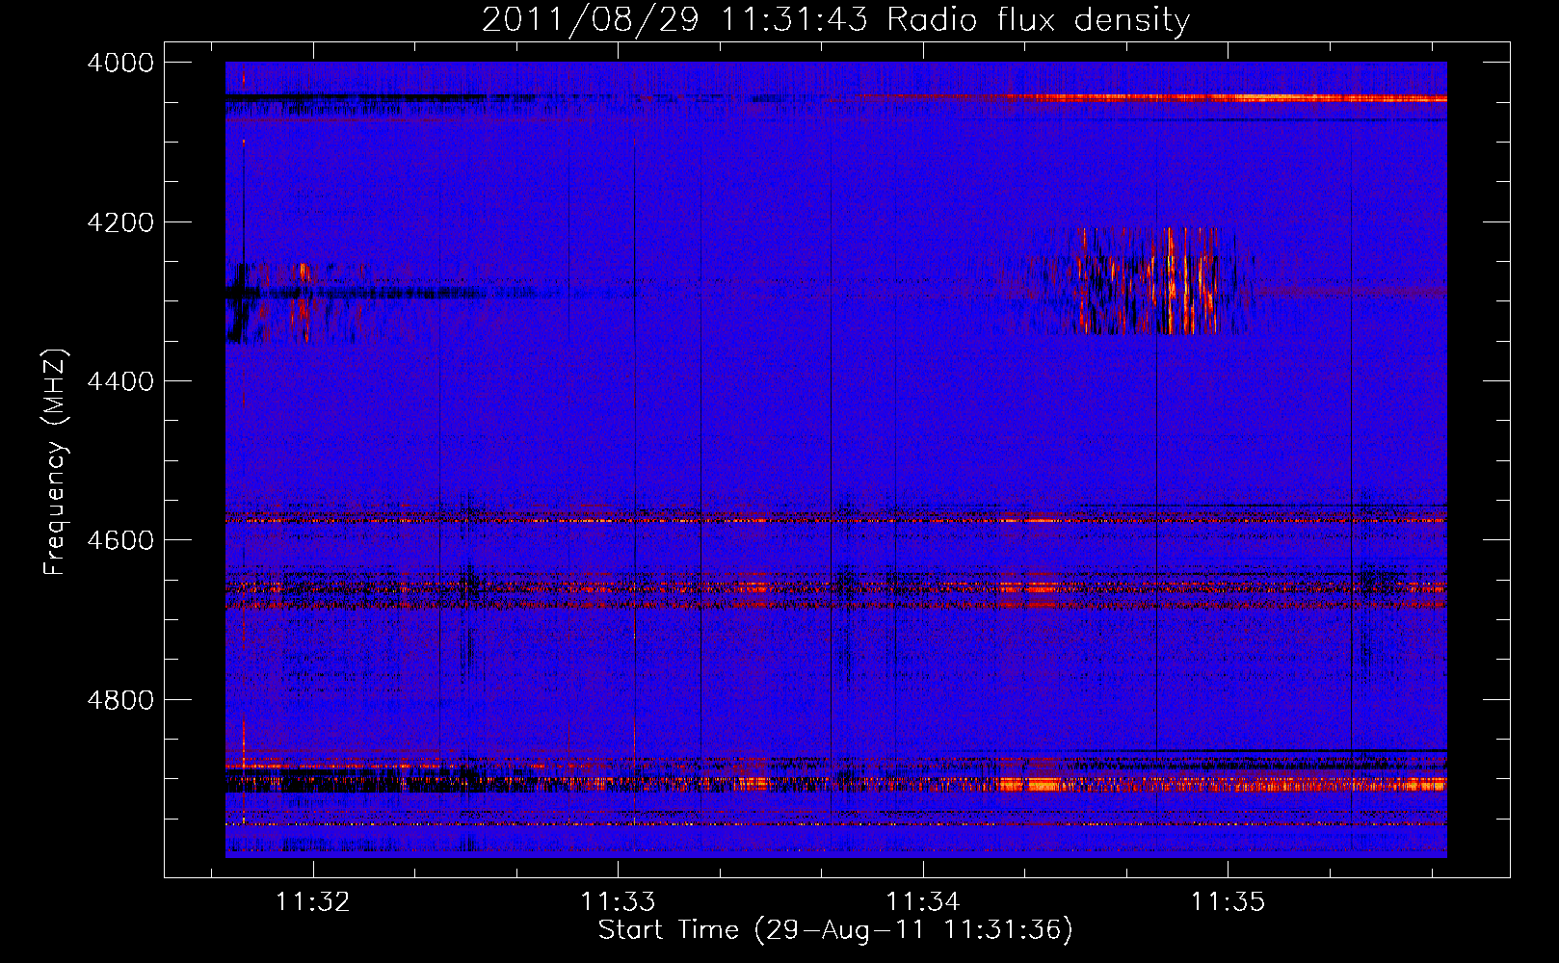Select the "Frequency (MHZ)" y-axis label
1559x963 pixels.
[56, 462]
